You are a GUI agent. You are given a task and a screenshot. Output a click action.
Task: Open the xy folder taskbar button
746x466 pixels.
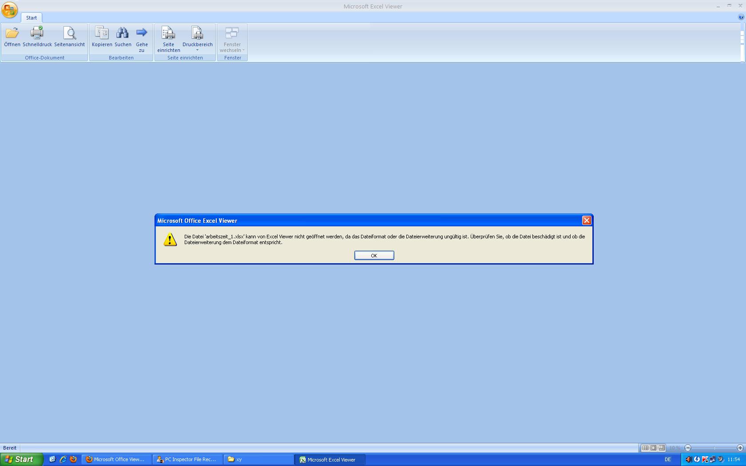coord(258,459)
